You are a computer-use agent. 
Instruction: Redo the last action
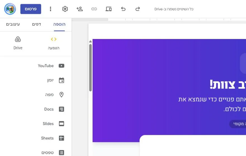coord(138,9)
